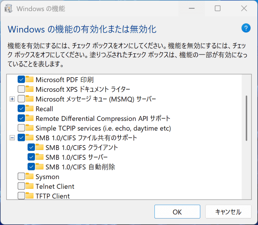The width and height of the screenshot is (258, 225).
Task: Click the OK button
Action: tap(177, 212)
